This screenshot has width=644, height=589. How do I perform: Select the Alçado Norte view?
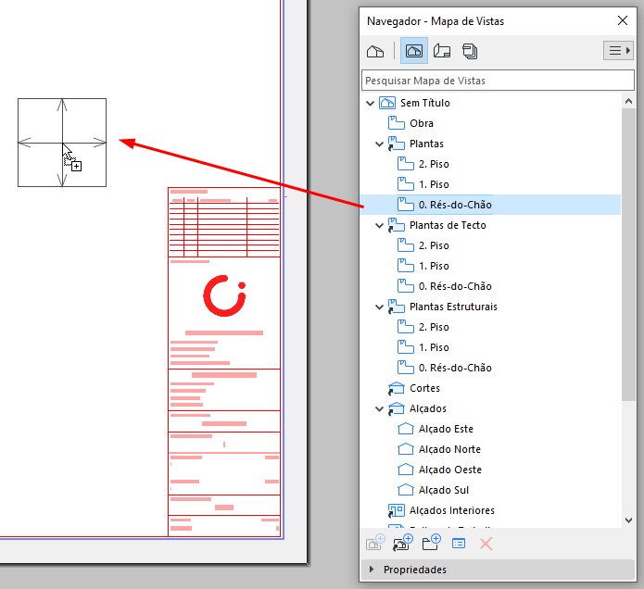click(x=449, y=449)
